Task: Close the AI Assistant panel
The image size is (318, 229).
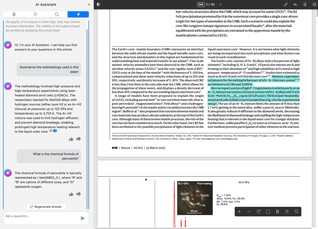Action: (89, 4)
